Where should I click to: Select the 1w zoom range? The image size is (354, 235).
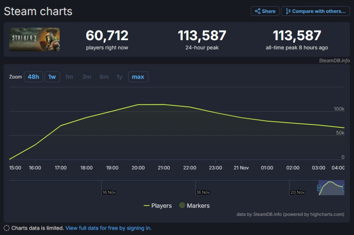(x=52, y=77)
